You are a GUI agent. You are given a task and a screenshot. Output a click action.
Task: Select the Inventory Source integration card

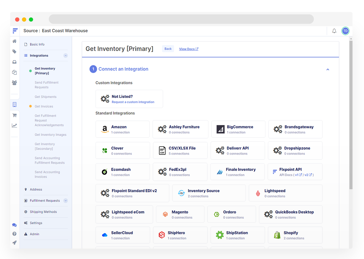(209, 193)
